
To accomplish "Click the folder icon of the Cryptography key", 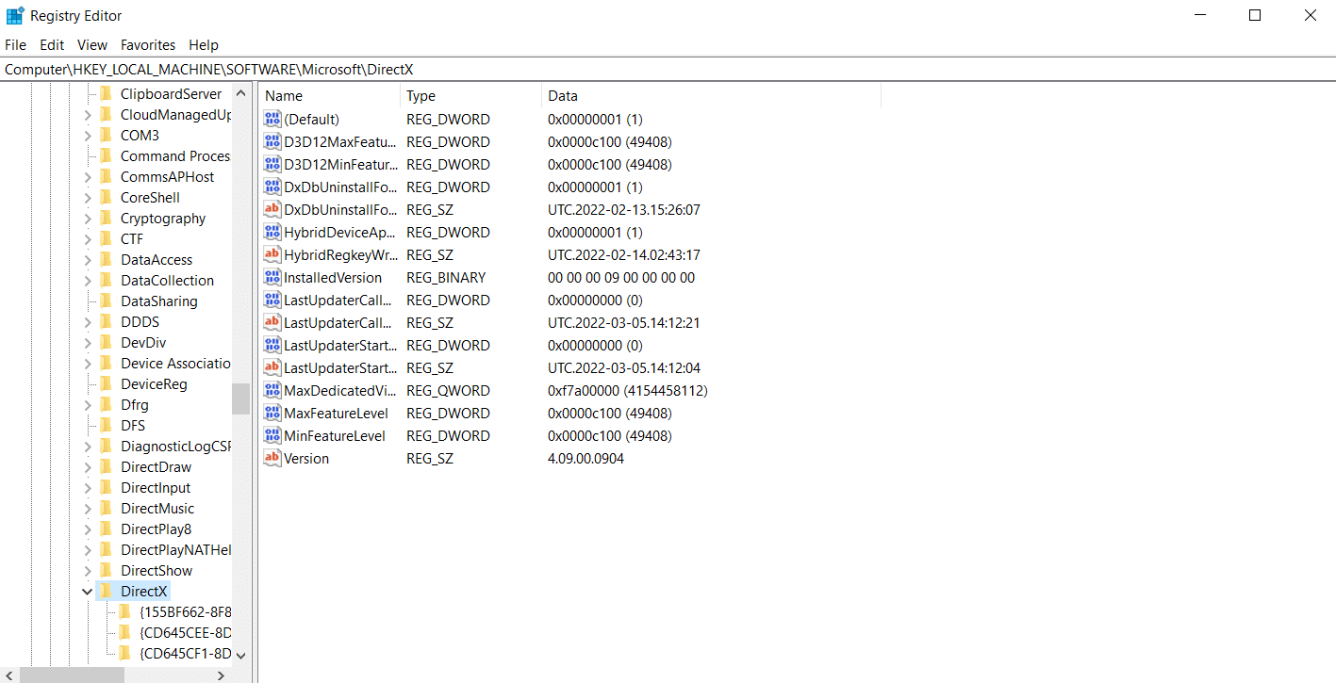I will pyautogui.click(x=107, y=219).
